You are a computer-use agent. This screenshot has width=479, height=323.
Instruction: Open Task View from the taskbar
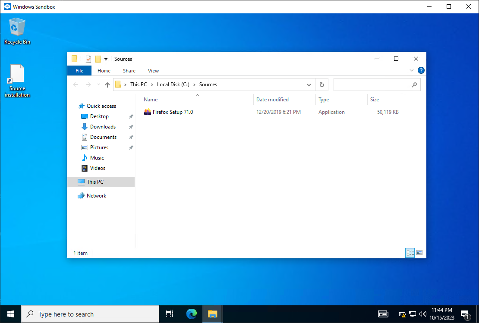(170, 314)
